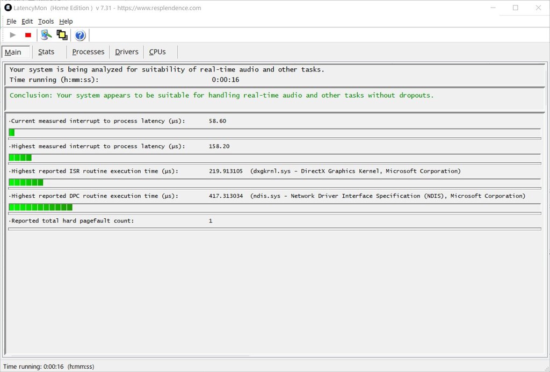Viewport: 550px width, 372px height.
Task: Open the Edit menu
Action: tap(27, 22)
